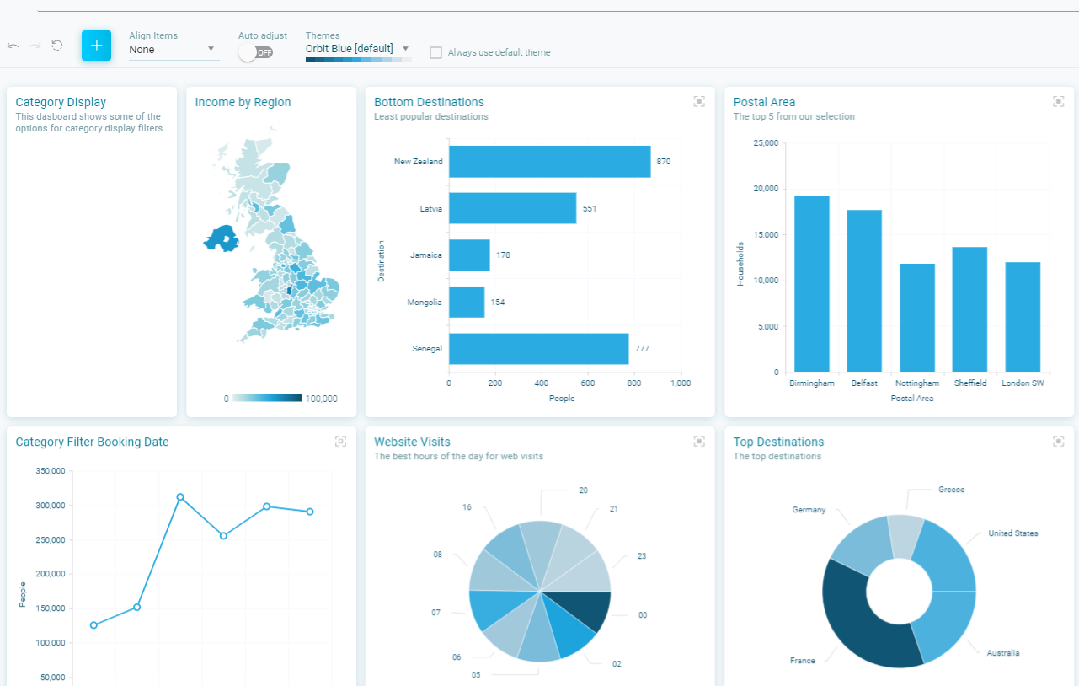1079x686 pixels.
Task: Click the Bottom Destinations title
Action: point(429,102)
